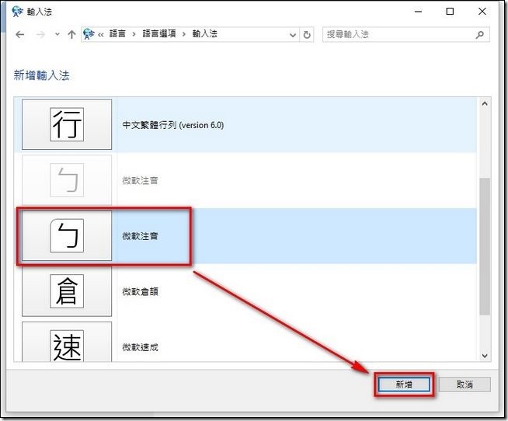Click the greyed-out 微軟注音 label
This screenshot has height=421, width=508.
click(x=140, y=180)
